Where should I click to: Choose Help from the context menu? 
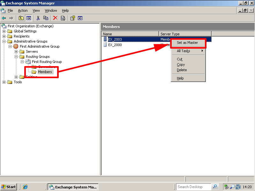[188, 78]
